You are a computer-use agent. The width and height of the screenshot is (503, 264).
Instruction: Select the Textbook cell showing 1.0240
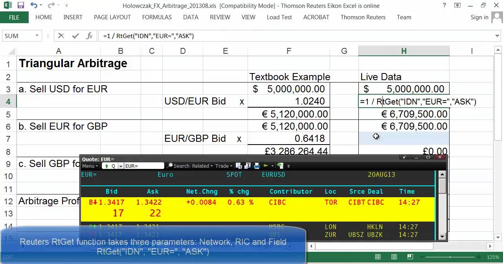pos(289,101)
